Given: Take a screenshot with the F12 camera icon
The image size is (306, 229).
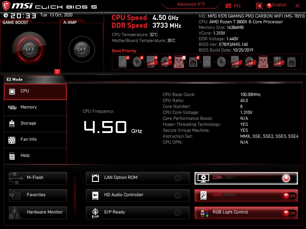Looking at the screenshot, I should tap(228, 6).
